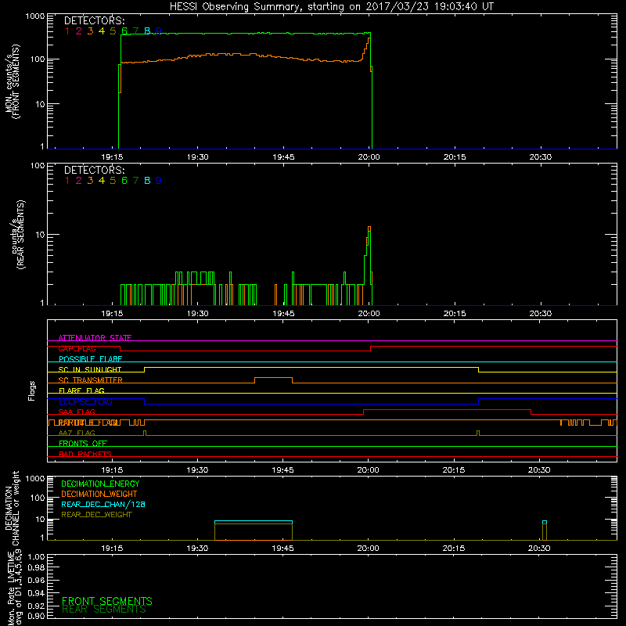Screen dimensions: 626x626
Task: Click the BAD_PACKETS flag label
Action: (85, 455)
